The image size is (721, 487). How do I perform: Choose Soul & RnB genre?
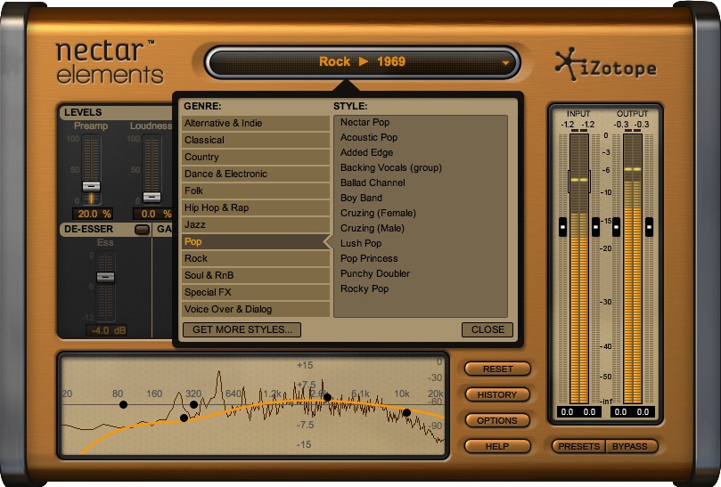256,276
